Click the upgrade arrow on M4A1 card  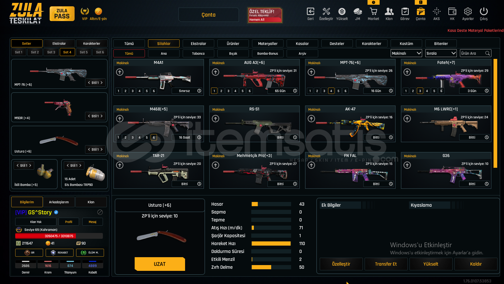120,72
